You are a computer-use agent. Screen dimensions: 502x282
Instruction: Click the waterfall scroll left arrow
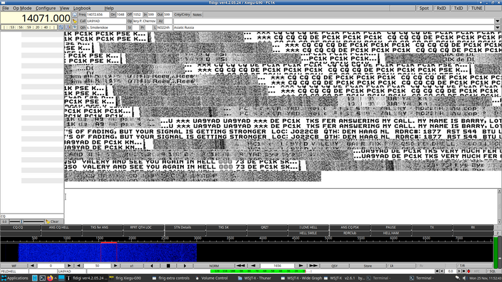[151, 266]
